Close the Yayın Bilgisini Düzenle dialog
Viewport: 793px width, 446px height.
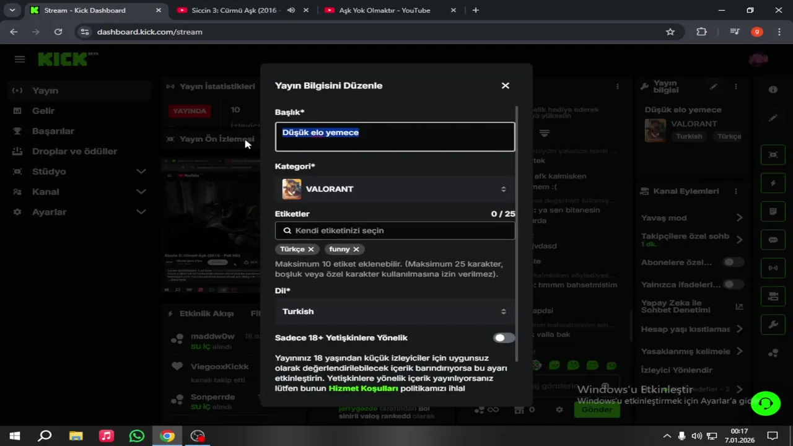pos(506,85)
